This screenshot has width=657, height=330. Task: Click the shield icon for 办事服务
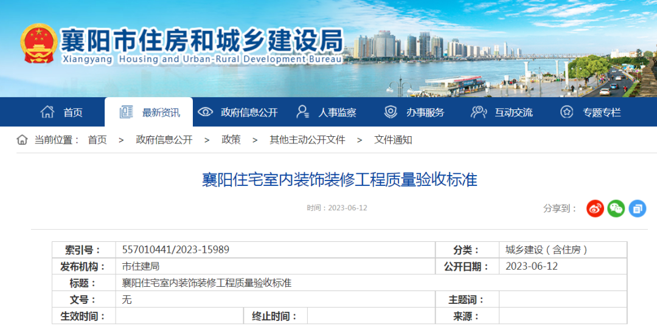click(x=391, y=112)
